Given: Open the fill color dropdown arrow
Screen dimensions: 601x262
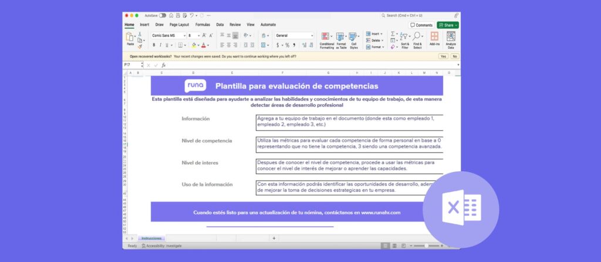Looking at the screenshot, I should point(198,45).
